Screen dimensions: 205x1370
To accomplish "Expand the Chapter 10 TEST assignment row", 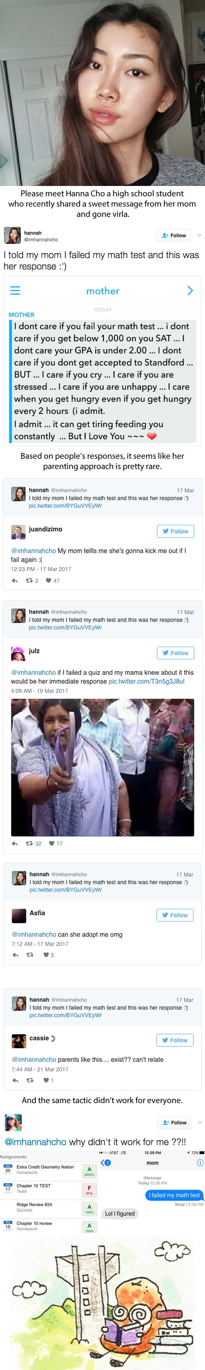I will (50, 1188).
